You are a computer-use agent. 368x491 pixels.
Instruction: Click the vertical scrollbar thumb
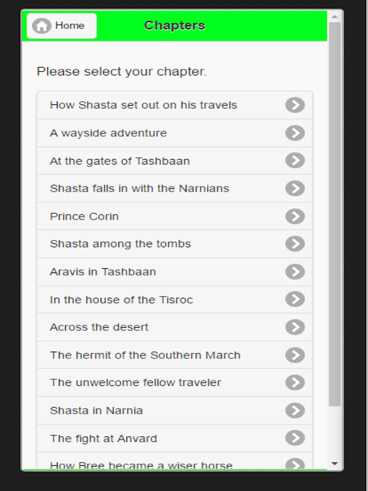coord(334,215)
